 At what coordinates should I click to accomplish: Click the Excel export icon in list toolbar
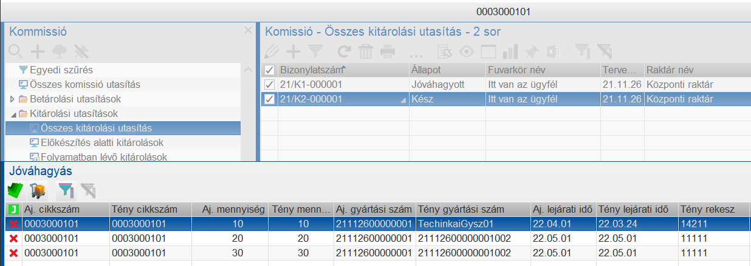point(554,51)
